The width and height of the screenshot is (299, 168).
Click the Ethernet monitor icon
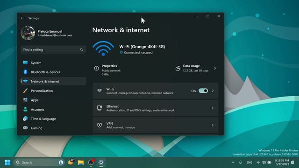pyautogui.click(x=100, y=108)
